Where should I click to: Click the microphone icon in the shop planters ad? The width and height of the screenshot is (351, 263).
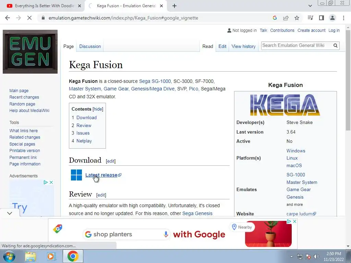(166, 234)
